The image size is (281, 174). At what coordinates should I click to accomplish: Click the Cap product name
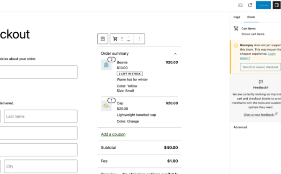click(120, 103)
